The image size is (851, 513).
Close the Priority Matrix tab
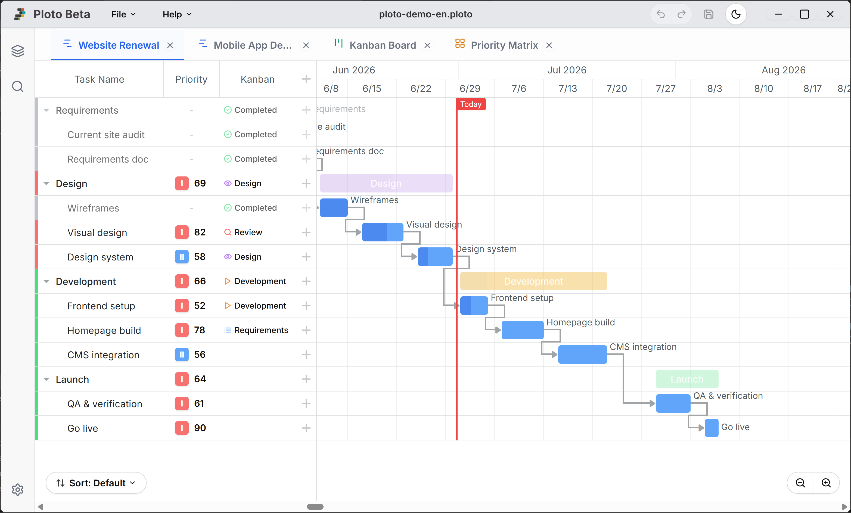[549, 45]
